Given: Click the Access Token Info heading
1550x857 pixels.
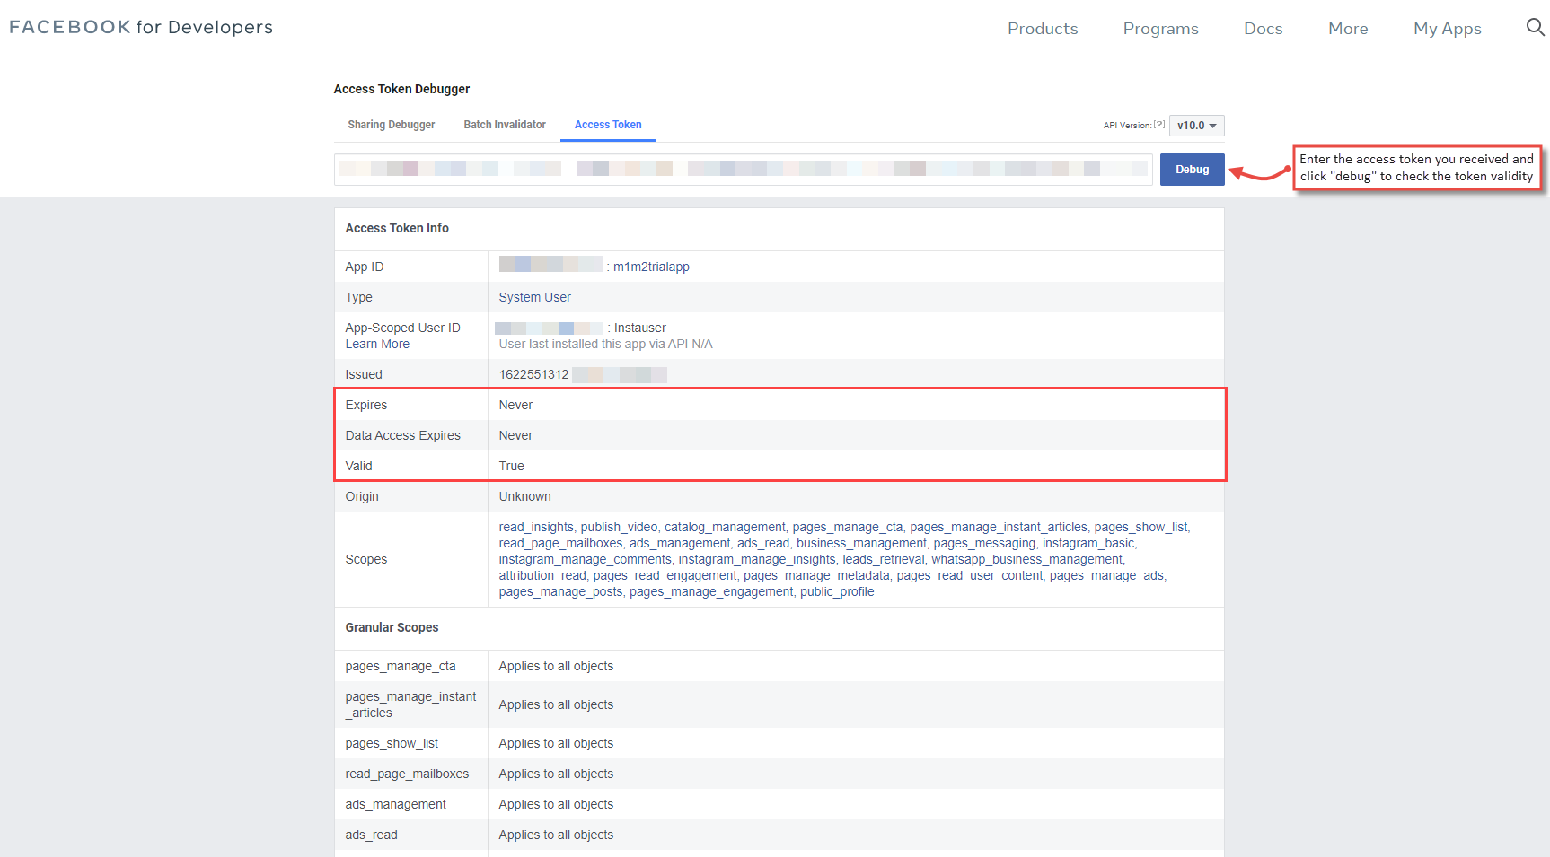Looking at the screenshot, I should [x=397, y=228].
